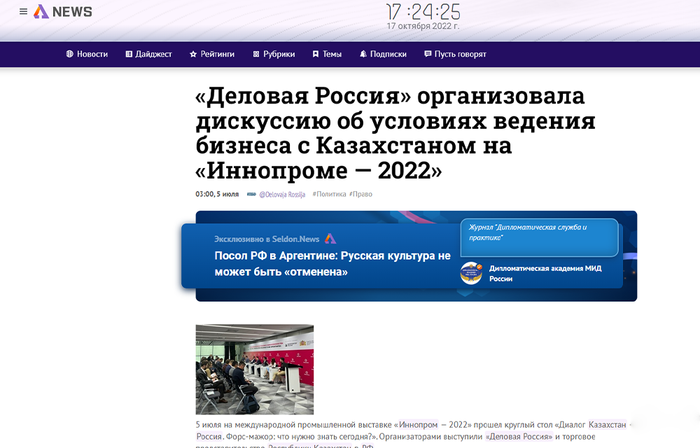Open the Пусть говорят section

[455, 54]
